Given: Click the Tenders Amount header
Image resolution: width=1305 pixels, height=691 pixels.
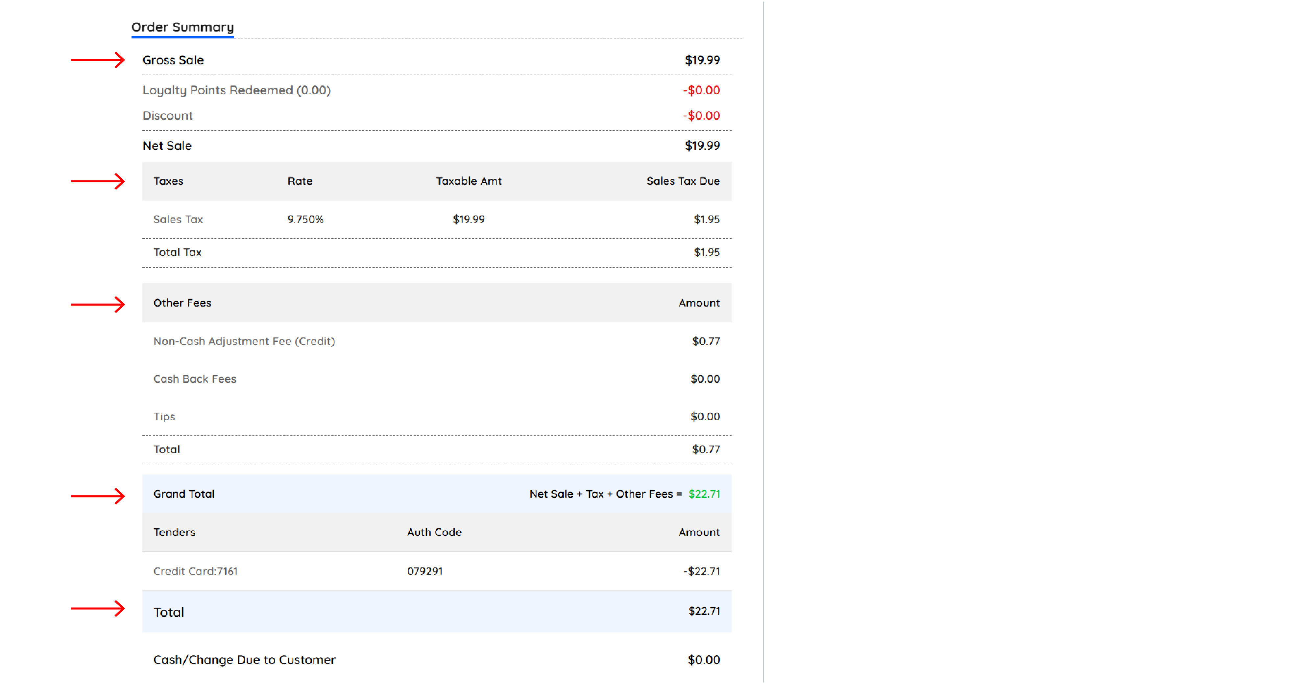Looking at the screenshot, I should [x=699, y=532].
